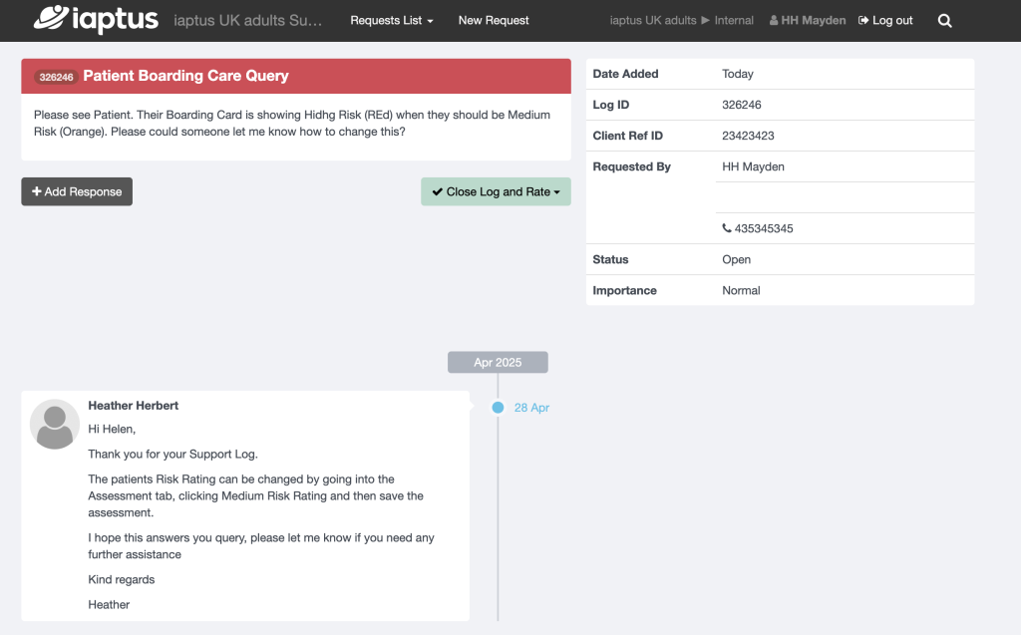The width and height of the screenshot is (1021, 635).
Task: Click the phone icon beside 435345345
Action: coord(727,228)
